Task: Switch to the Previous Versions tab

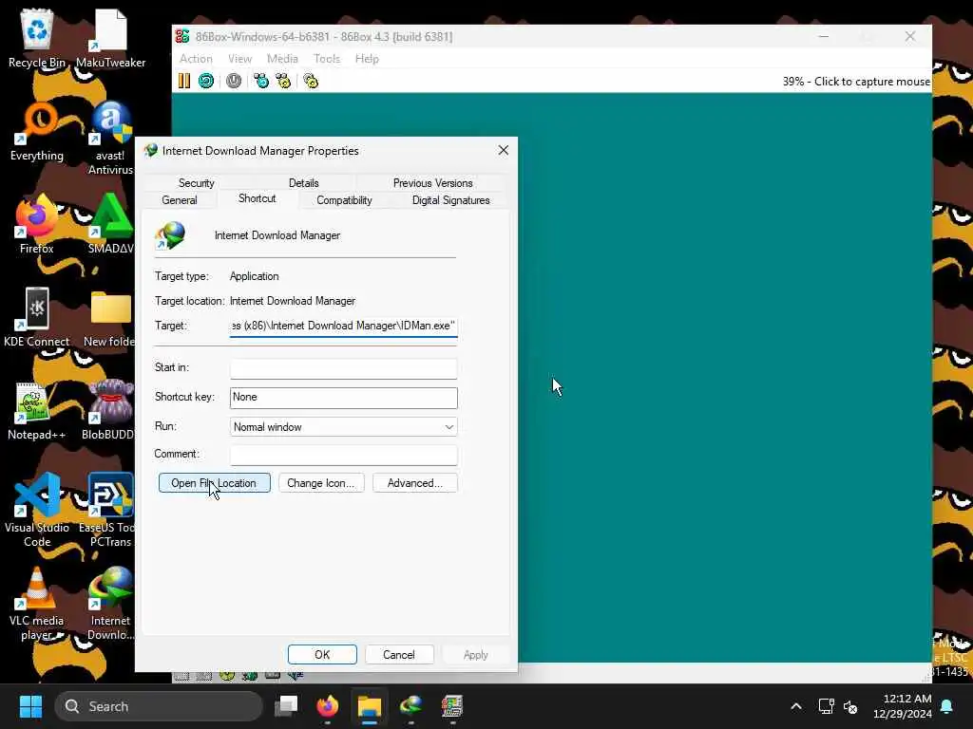Action: (432, 183)
